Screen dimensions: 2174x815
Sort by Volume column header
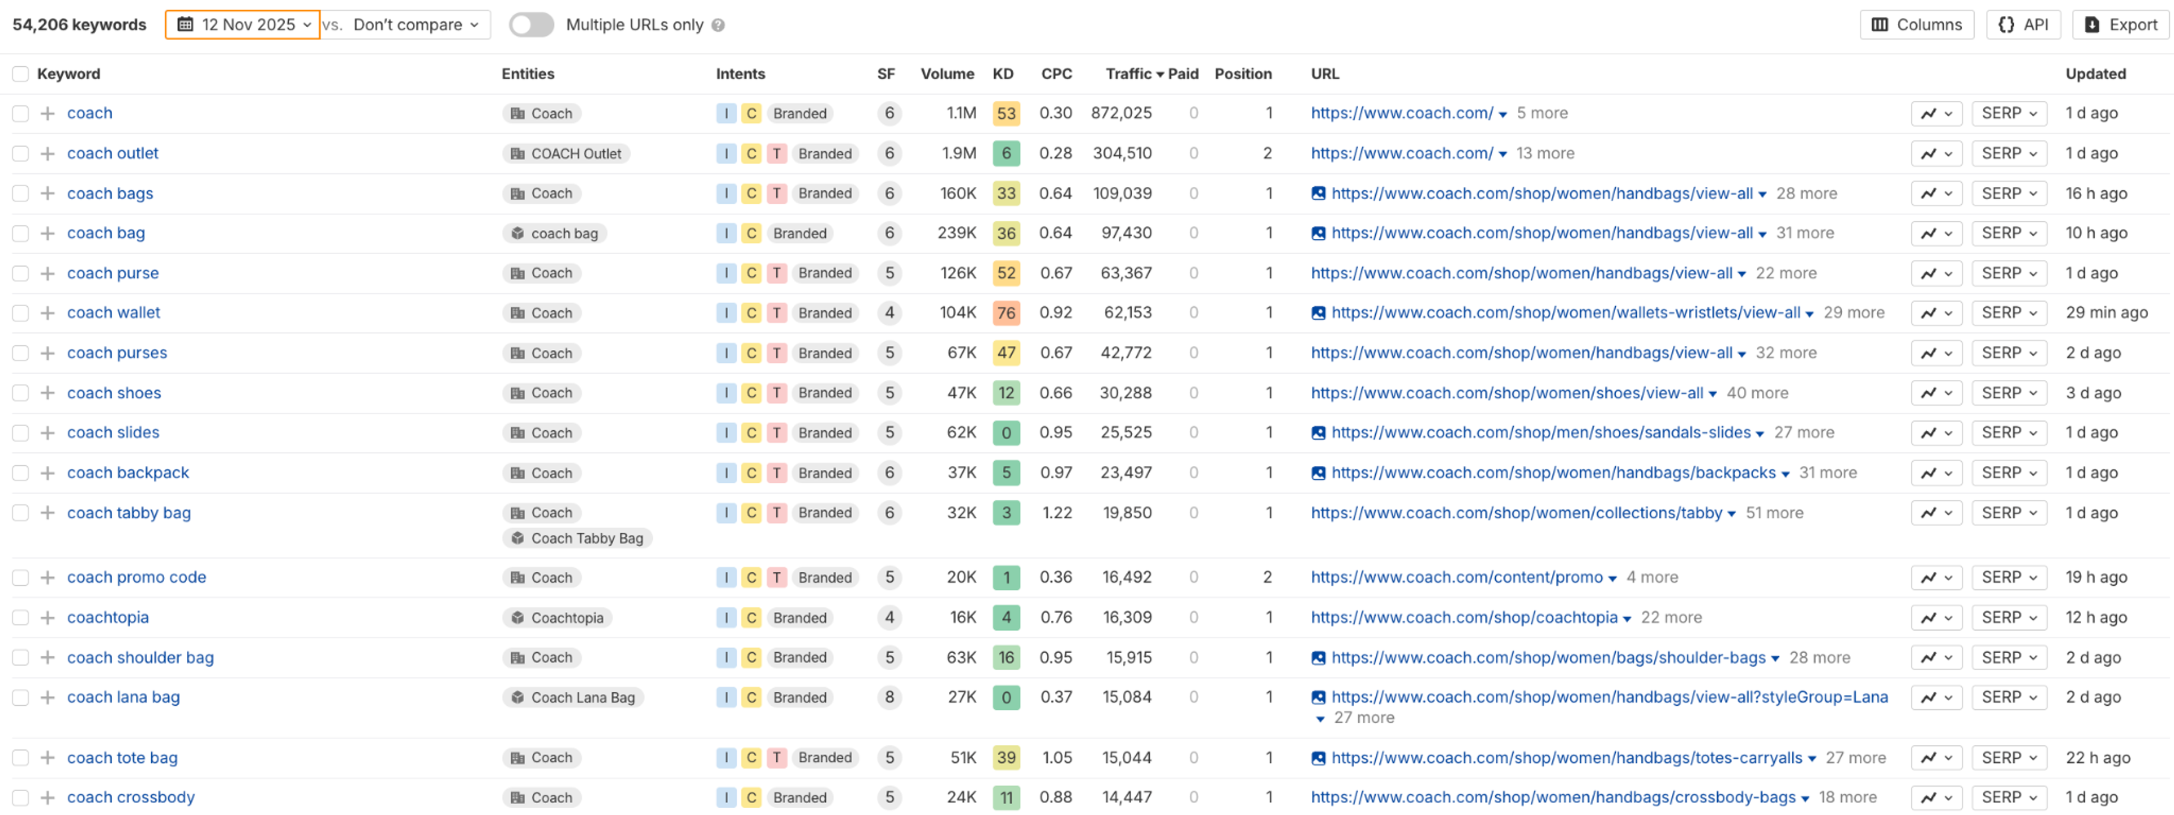pos(947,74)
